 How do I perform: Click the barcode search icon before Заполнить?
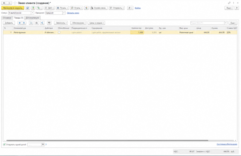[x=49, y=23]
